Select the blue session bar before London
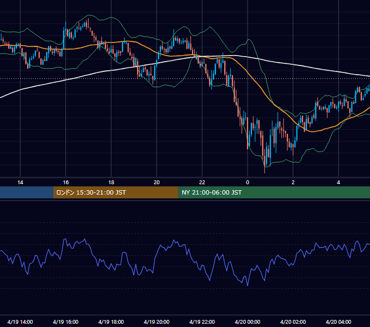Screen dimensions: 370x327 (x=27, y=192)
